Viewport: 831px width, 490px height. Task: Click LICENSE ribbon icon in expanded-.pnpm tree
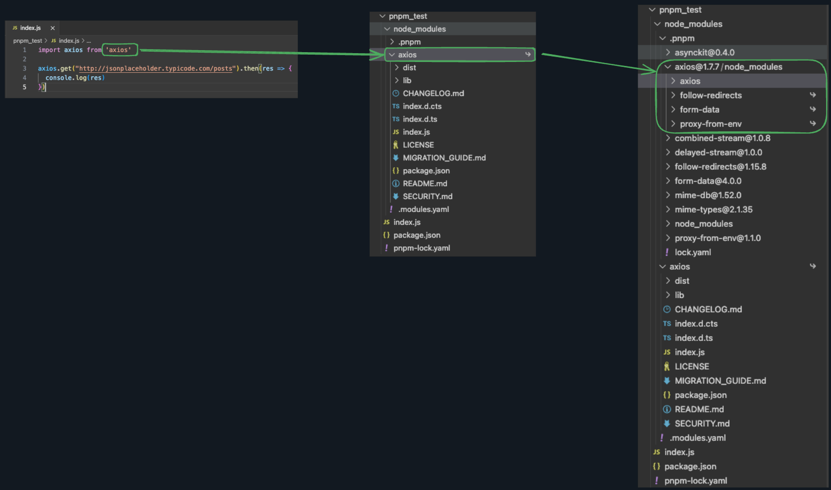coord(667,367)
